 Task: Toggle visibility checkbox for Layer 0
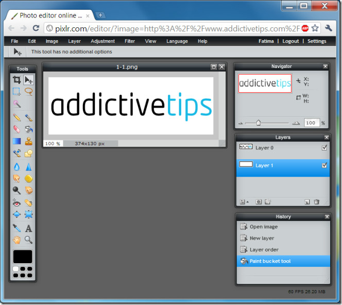324,148
